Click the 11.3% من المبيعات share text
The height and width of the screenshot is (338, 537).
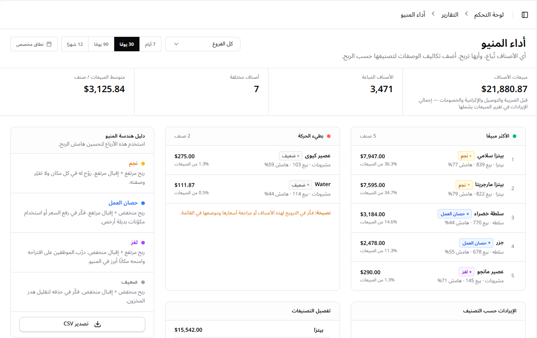378,251
